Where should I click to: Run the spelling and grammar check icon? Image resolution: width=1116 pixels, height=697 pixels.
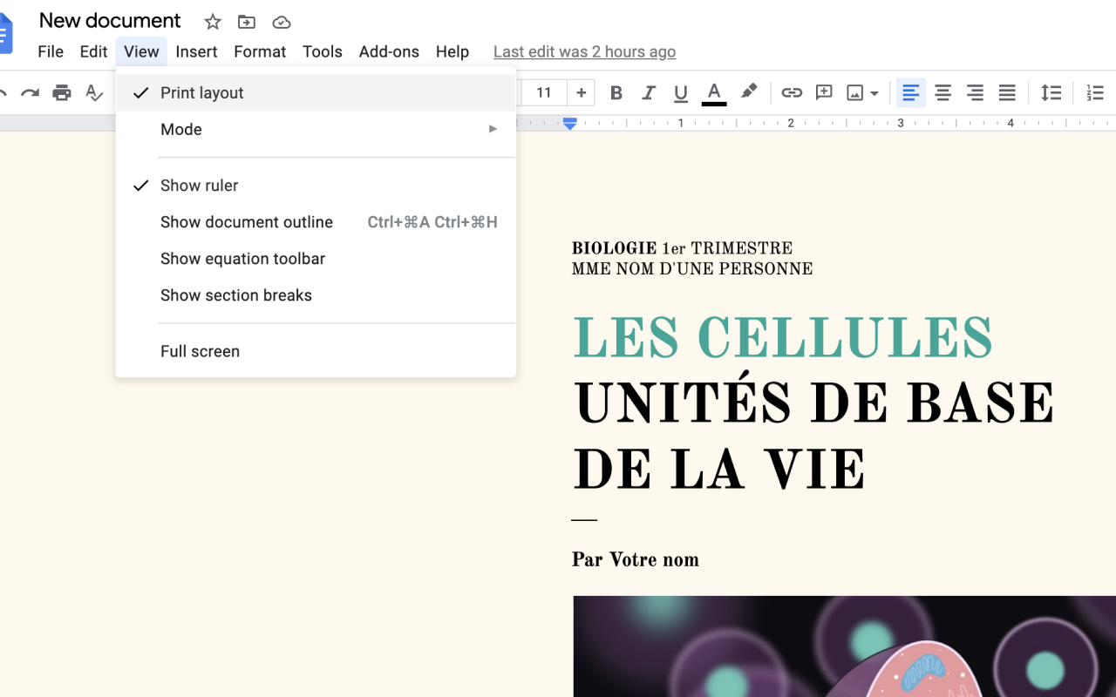coord(94,92)
